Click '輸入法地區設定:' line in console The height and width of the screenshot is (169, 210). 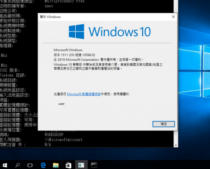15,95
